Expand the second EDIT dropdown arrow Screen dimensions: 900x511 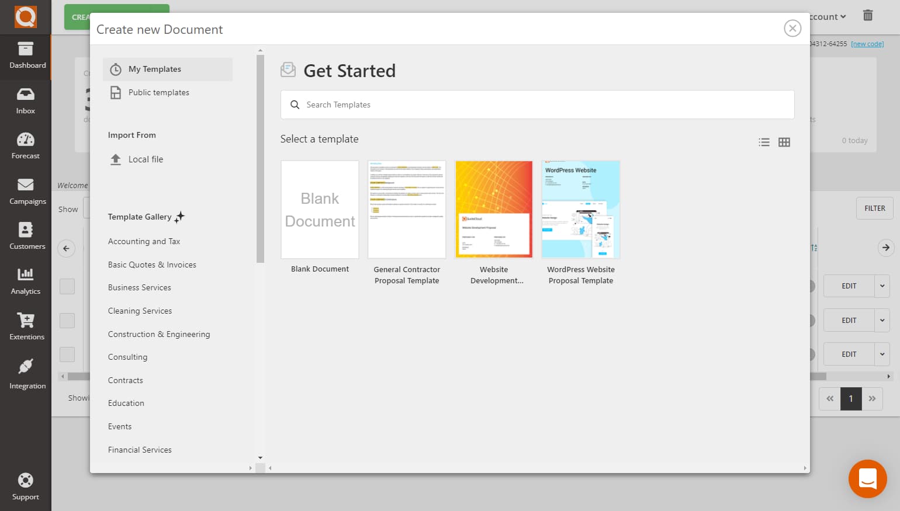882,321
